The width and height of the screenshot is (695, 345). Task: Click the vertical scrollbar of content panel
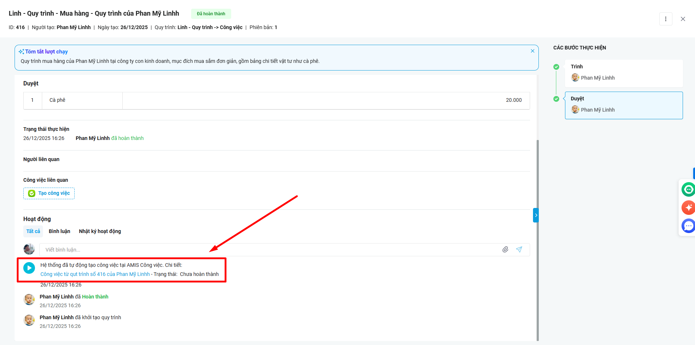[x=538, y=240]
